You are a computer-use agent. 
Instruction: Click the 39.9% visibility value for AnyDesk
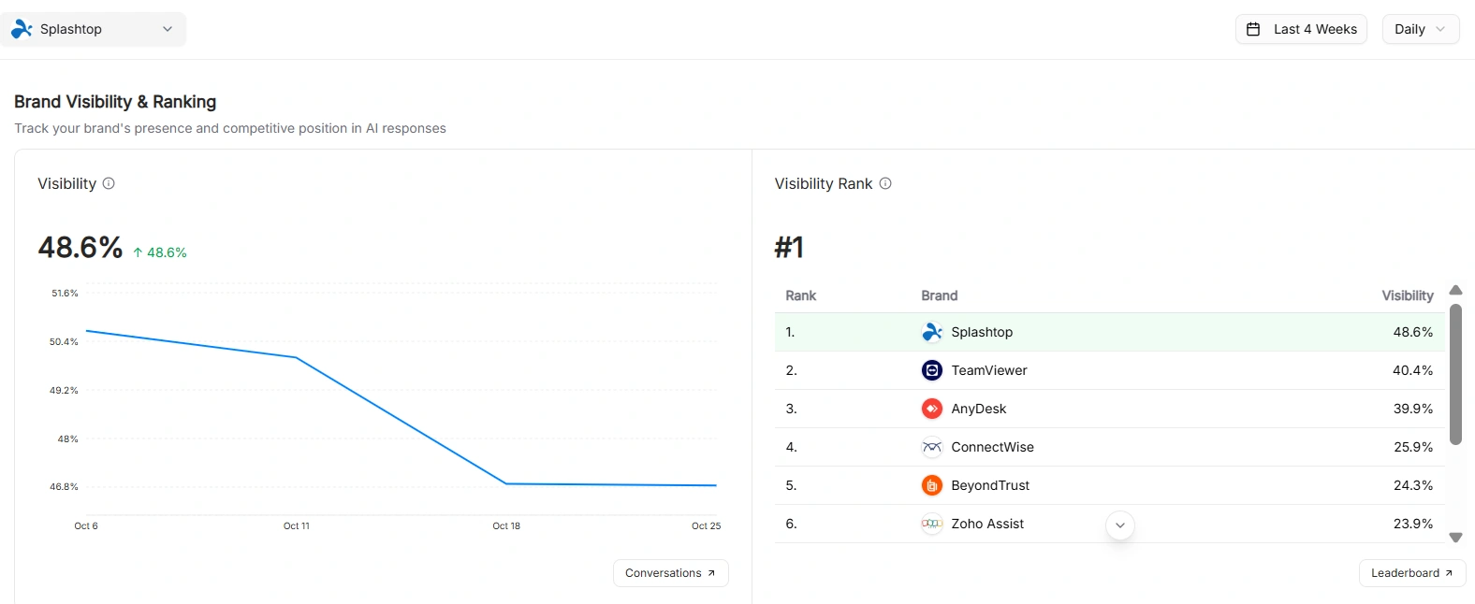(1413, 409)
